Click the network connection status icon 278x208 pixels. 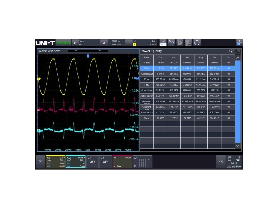coord(238,159)
